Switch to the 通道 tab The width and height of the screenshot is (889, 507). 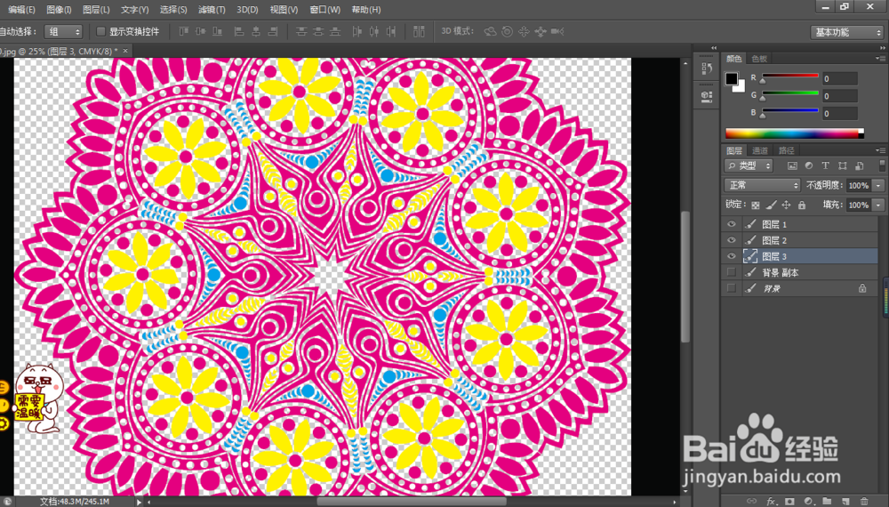[x=760, y=150]
